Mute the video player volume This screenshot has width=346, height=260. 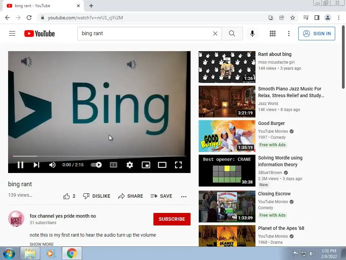click(x=52, y=165)
